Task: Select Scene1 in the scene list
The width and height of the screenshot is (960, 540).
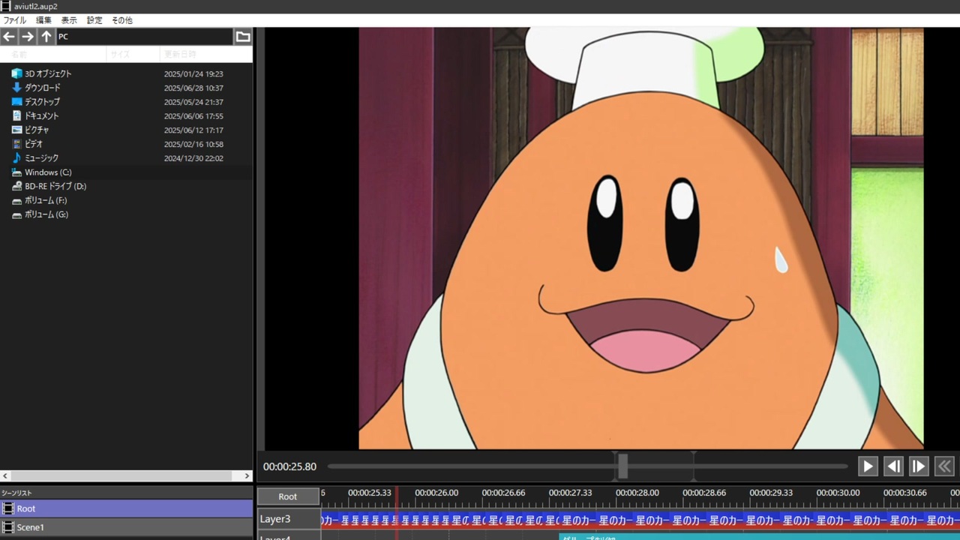Action: pyautogui.click(x=30, y=527)
